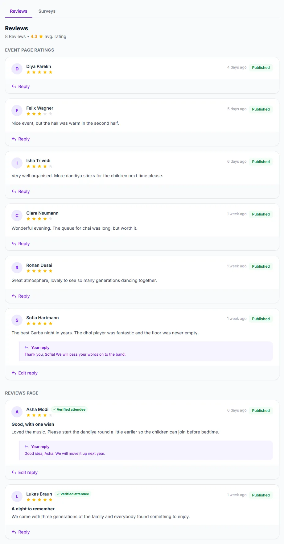This screenshot has width=284, height=544.
Task: Click the Published badge on Clara Neumann's review
Action: (x=261, y=214)
